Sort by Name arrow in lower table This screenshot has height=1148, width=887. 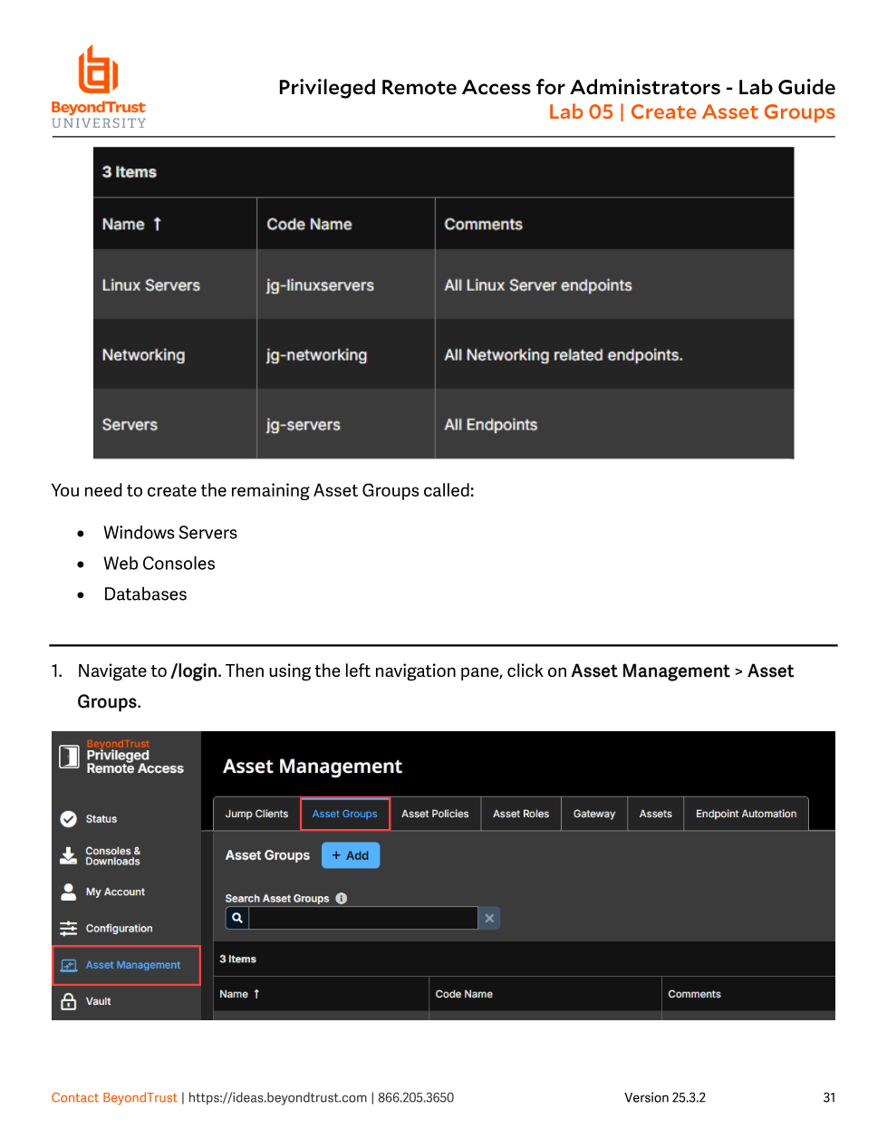256,994
